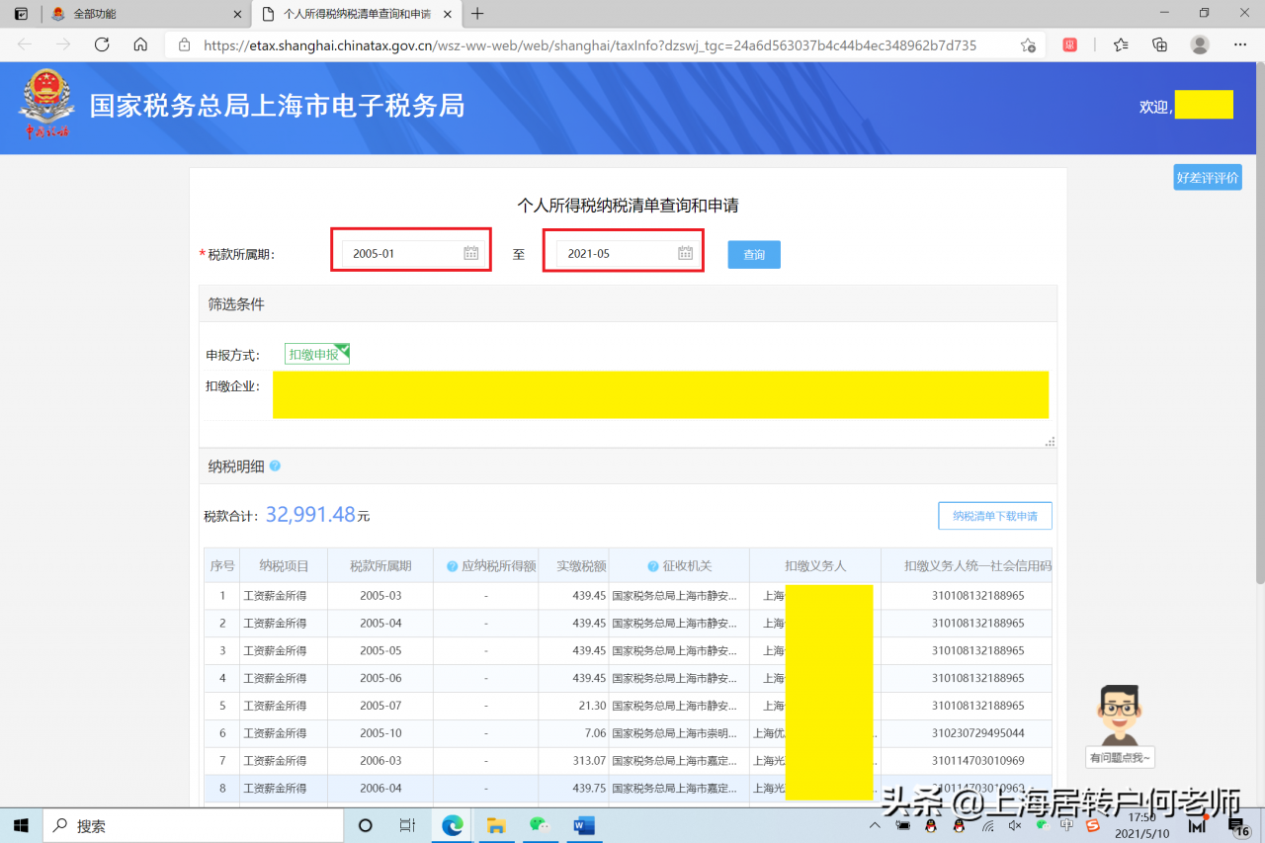1265x843 pixels.
Task: Refresh the page with the reload icon
Action: [102, 44]
